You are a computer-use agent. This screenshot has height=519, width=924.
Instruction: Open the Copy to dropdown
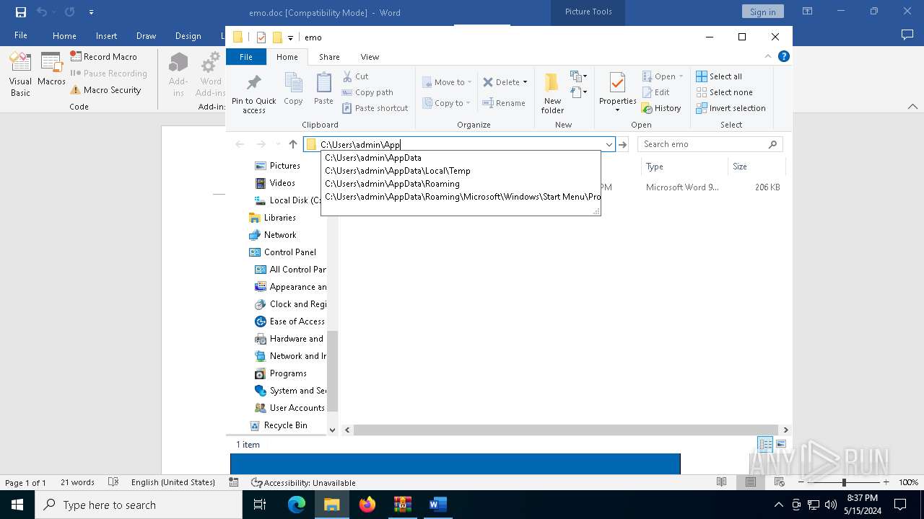[x=447, y=103]
